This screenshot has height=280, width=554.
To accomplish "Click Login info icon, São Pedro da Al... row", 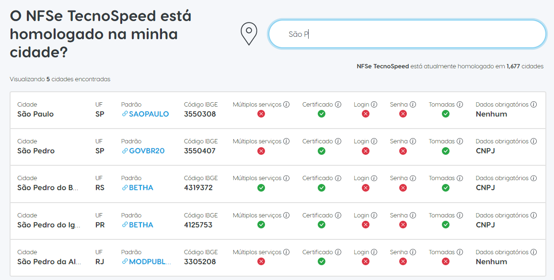I will (x=374, y=252).
